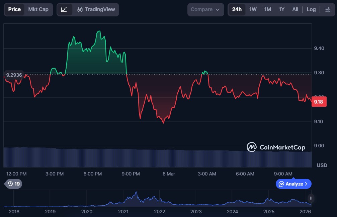Click the CoinMarketCap watermark logo
The image size is (337, 217).
252,147
